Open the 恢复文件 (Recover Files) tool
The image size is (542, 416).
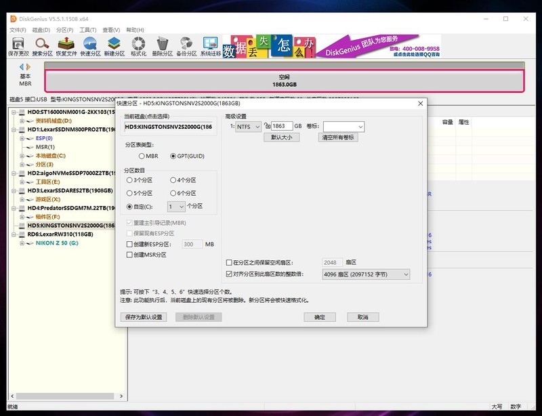pyautogui.click(x=66, y=46)
